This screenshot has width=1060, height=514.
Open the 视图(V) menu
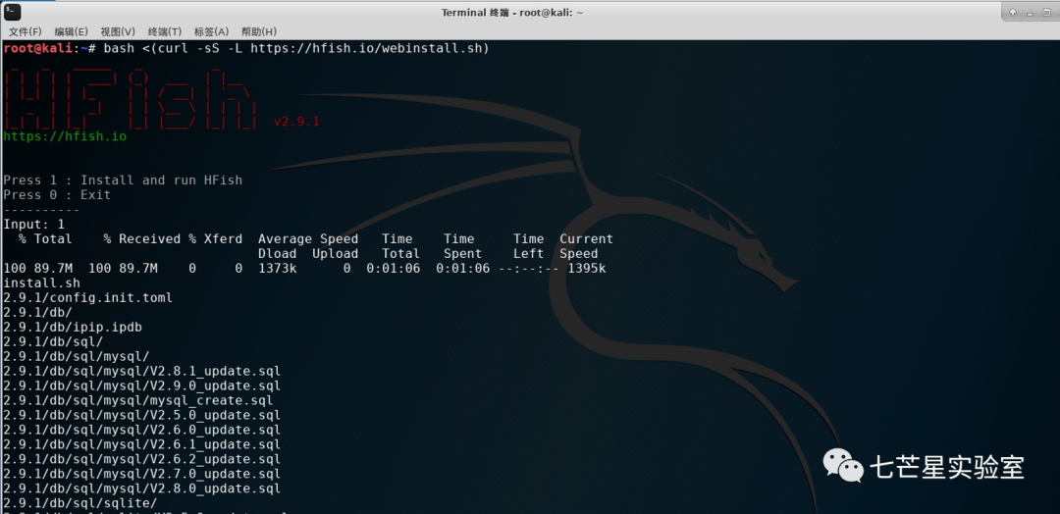118,31
